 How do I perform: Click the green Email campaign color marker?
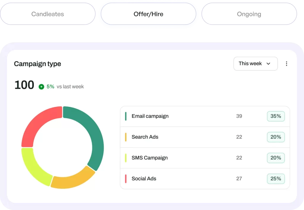point(126,116)
